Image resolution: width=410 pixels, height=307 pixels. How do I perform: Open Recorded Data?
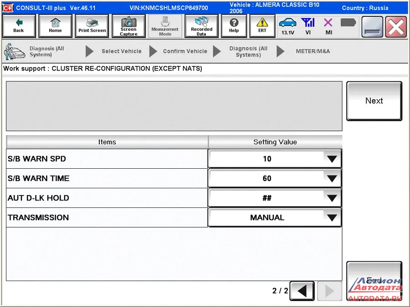(201, 26)
